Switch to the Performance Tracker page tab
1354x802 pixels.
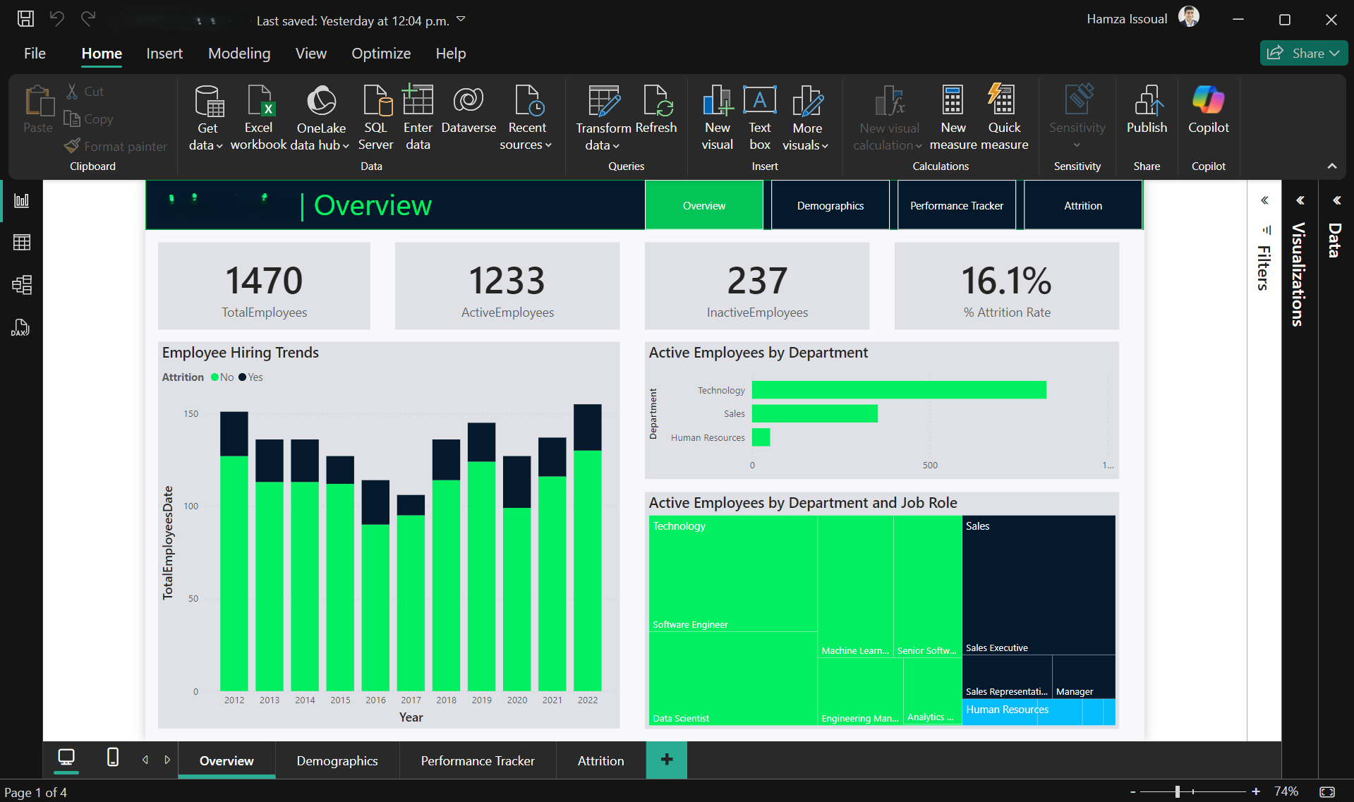(478, 760)
